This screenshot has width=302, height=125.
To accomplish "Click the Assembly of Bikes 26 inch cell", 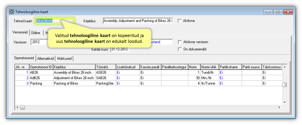I will point(74,72).
